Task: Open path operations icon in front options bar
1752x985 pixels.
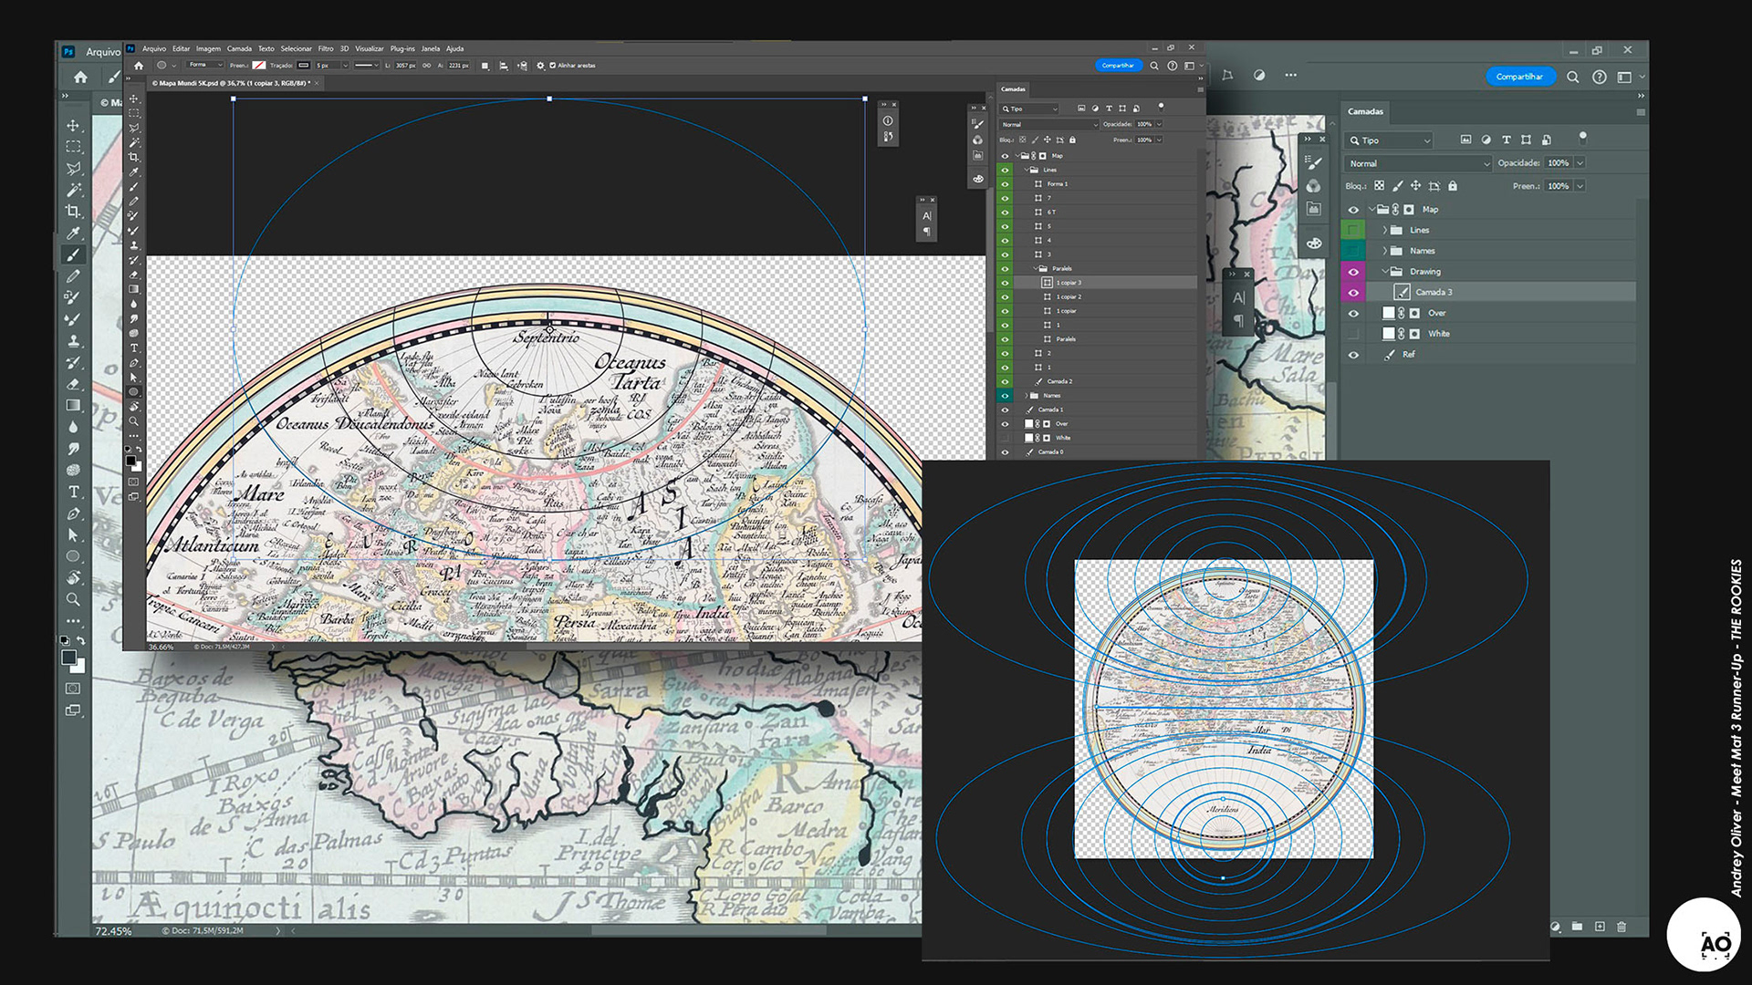Action: point(485,66)
